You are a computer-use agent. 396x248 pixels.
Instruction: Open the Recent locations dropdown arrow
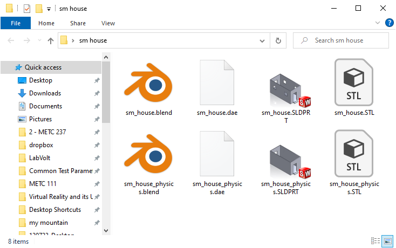(39, 40)
